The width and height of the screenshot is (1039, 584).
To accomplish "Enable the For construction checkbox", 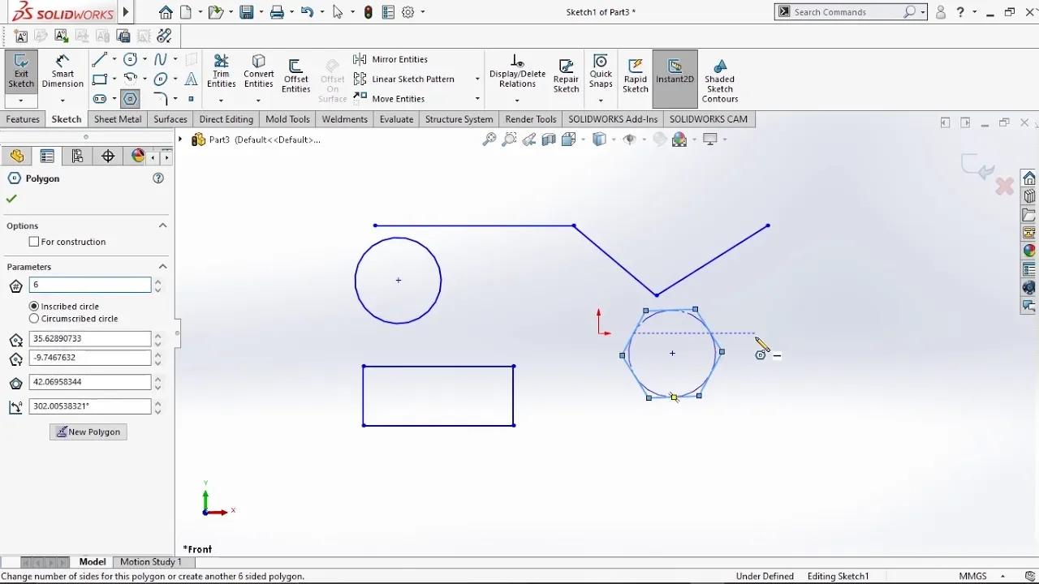I will (34, 242).
